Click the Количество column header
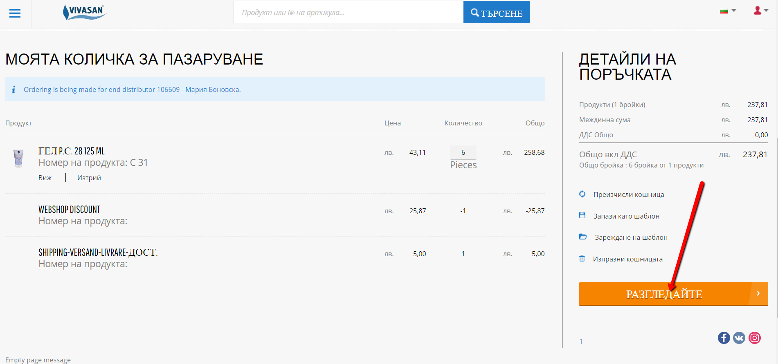 (463, 123)
